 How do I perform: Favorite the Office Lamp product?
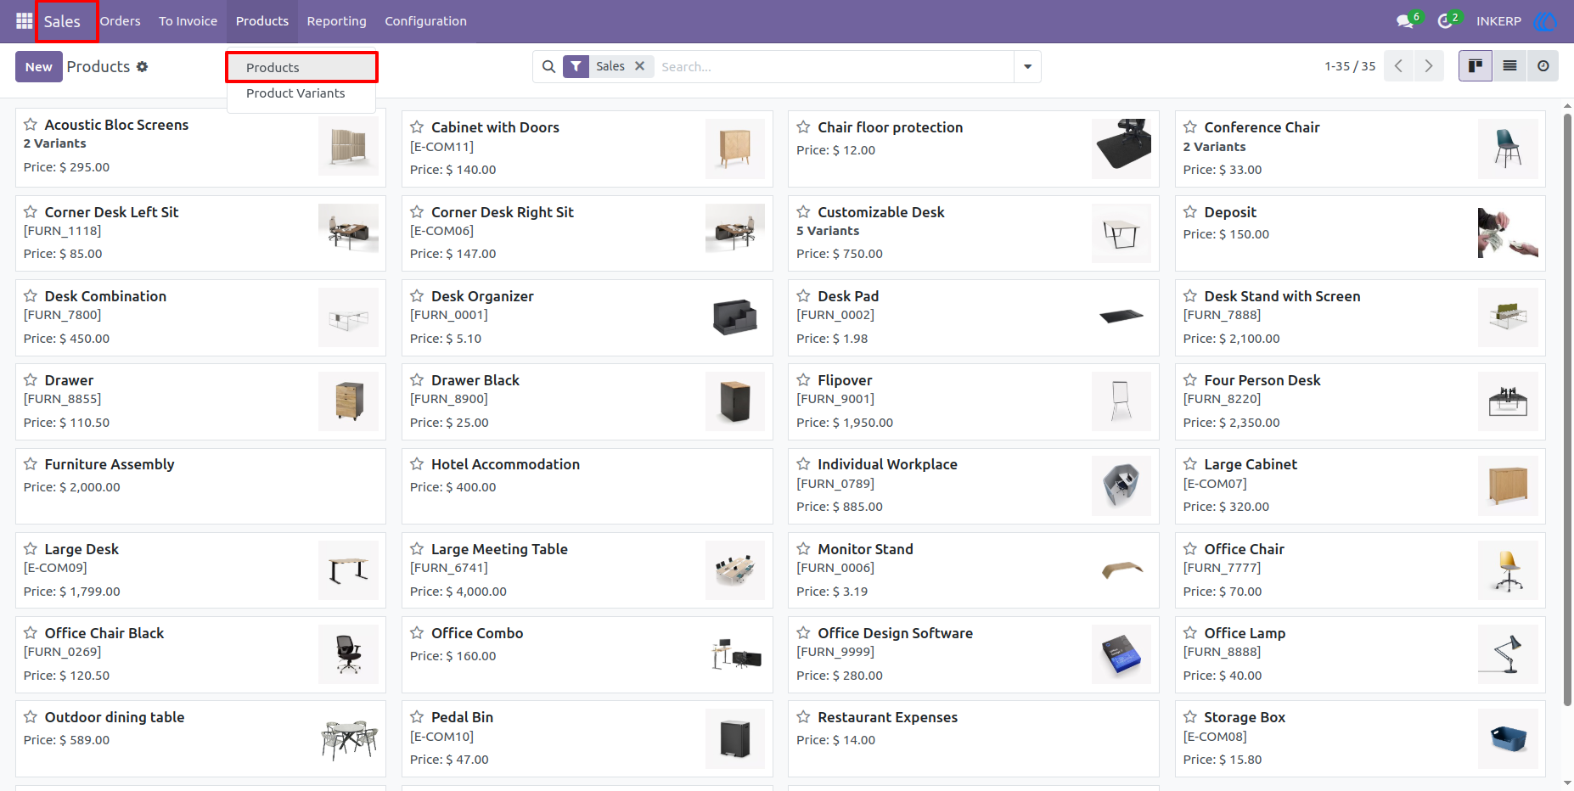click(1190, 632)
